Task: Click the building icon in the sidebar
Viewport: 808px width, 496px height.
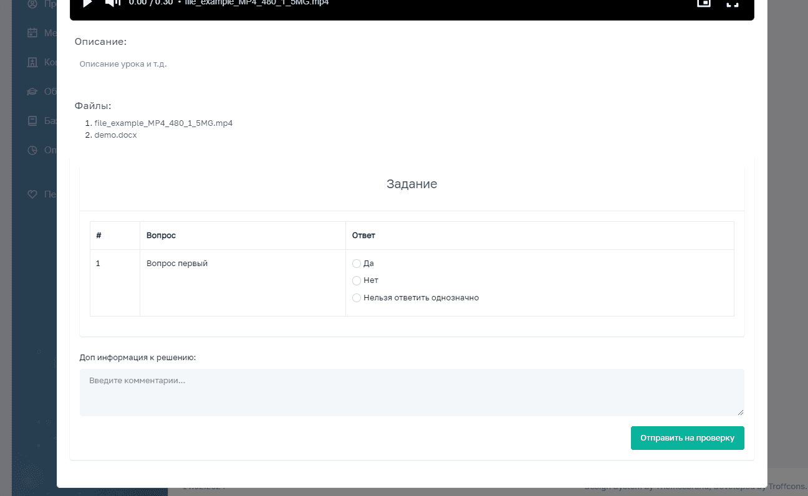Action: pos(32,62)
